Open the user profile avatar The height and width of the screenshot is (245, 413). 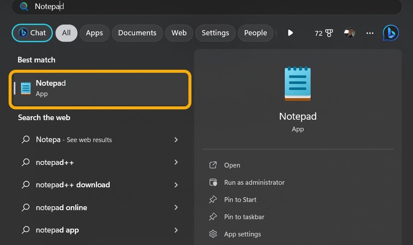[x=349, y=33]
